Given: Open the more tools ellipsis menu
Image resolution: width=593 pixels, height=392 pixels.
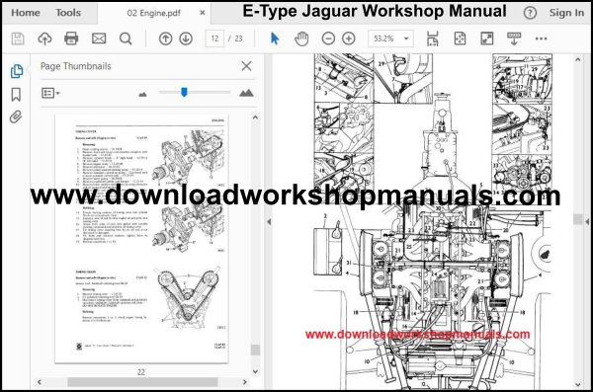Looking at the screenshot, I should pos(541,39).
